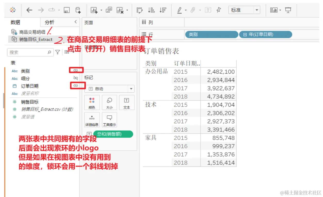Screen dimensions: 323x197
Task: Click the sort descending icon
Action: pyautogui.click(x=163, y=10)
